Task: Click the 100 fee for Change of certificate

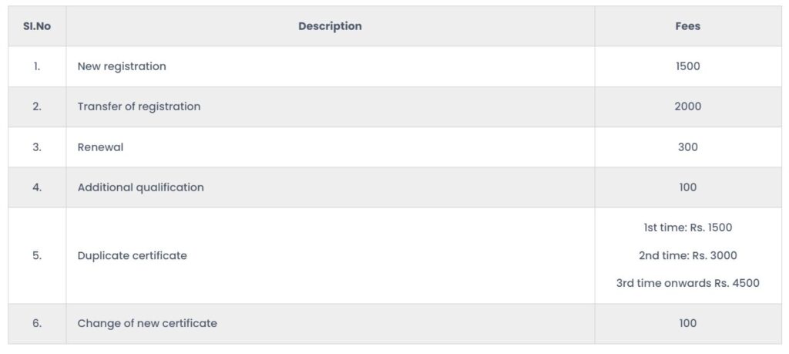Action: point(688,323)
